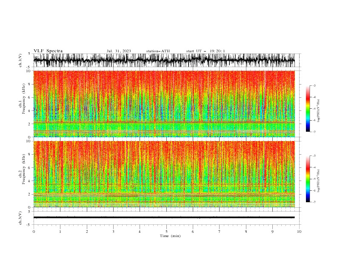Click the time axis tick label "1"

(x=60, y=232)
